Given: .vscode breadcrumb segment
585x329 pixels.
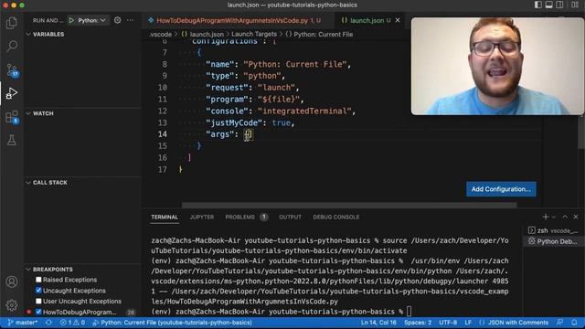Looking at the screenshot, I should tap(161, 35).
